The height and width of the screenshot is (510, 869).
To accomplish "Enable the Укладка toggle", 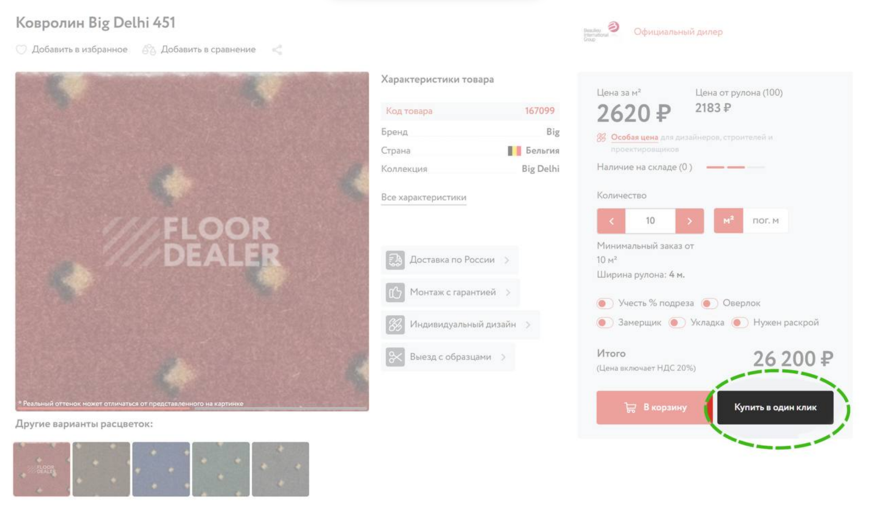I will coord(677,323).
